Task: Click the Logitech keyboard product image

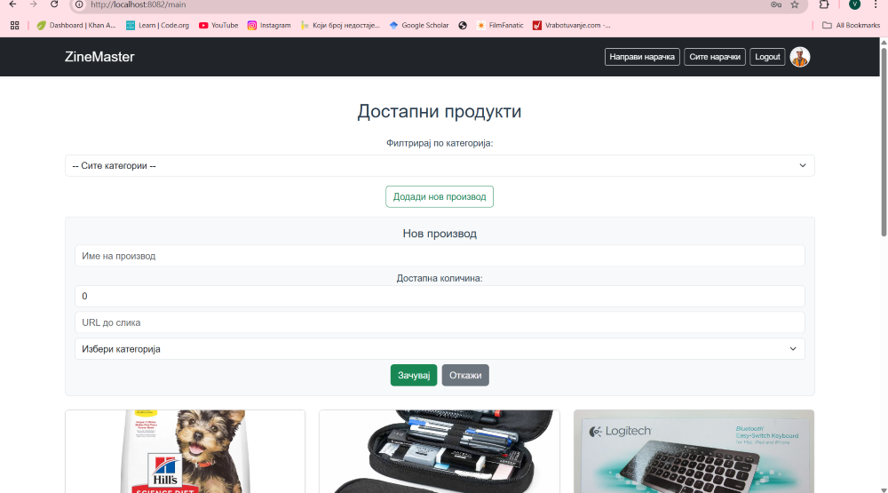Action: pos(694,451)
